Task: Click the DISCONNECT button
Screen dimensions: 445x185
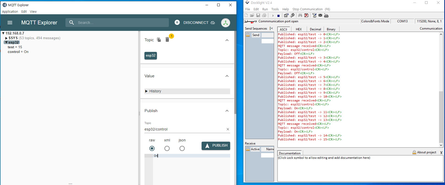Action: (199, 23)
